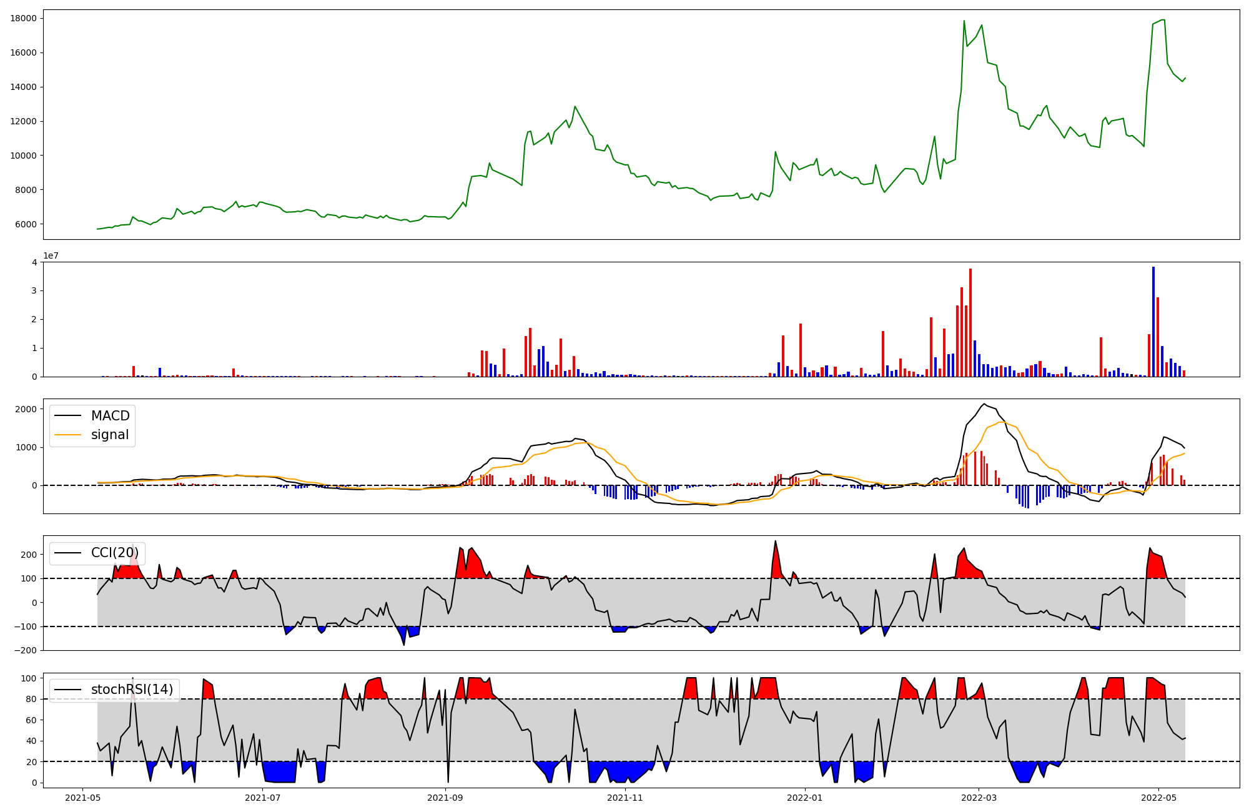Click the 2021-11 date tick label
The width and height of the screenshot is (1249, 812).
tap(625, 797)
